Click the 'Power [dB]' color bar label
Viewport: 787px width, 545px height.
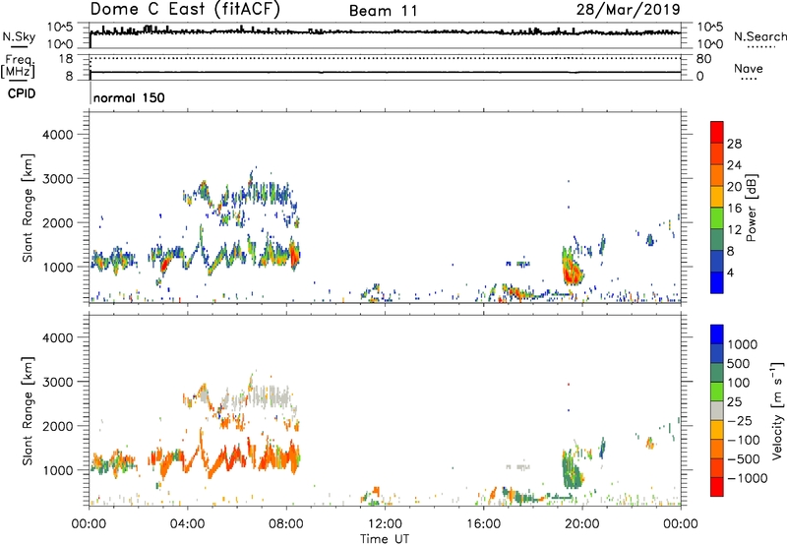pyautogui.click(x=751, y=208)
